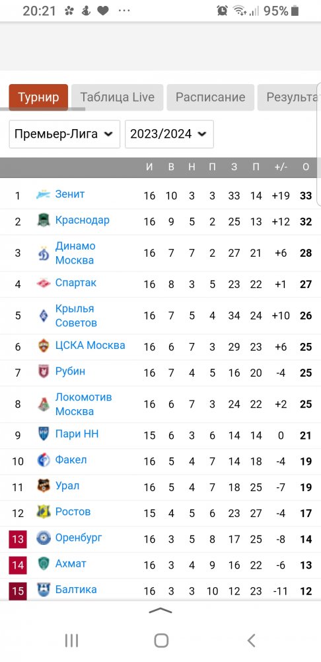Viewport: 321px width, 662px height.
Task: Tap the Rubin team logo
Action: (44, 372)
